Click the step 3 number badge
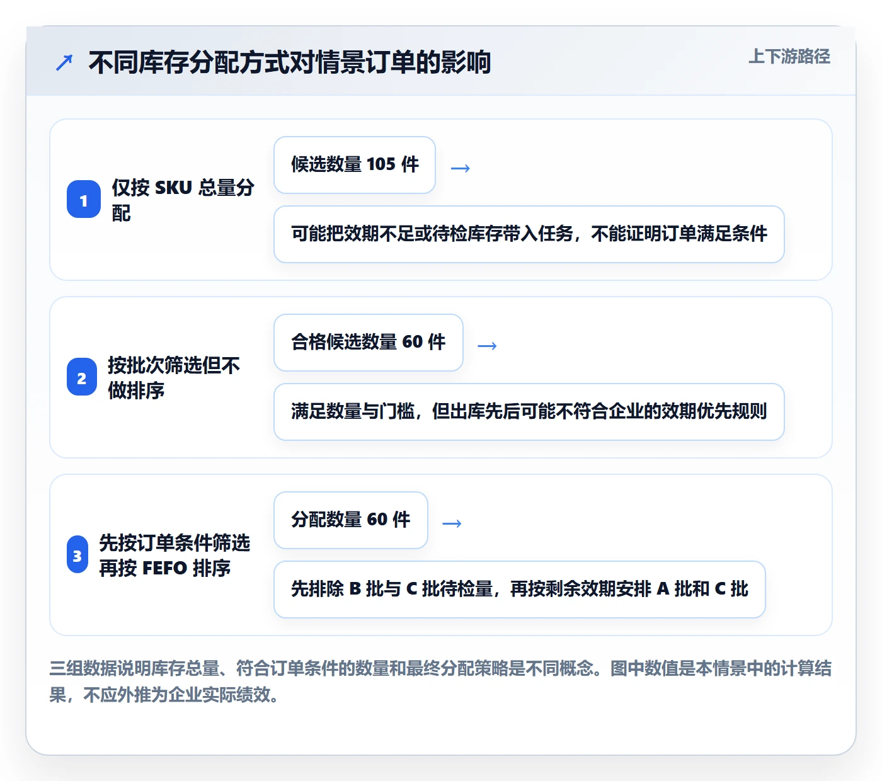882x781 pixels. [x=77, y=555]
